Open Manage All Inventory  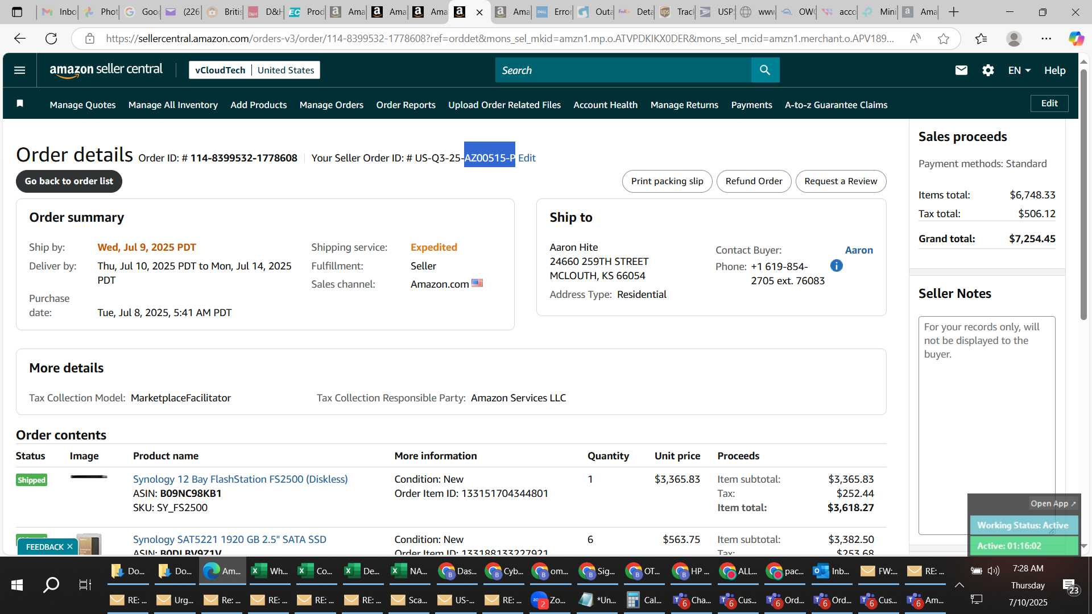point(173,105)
